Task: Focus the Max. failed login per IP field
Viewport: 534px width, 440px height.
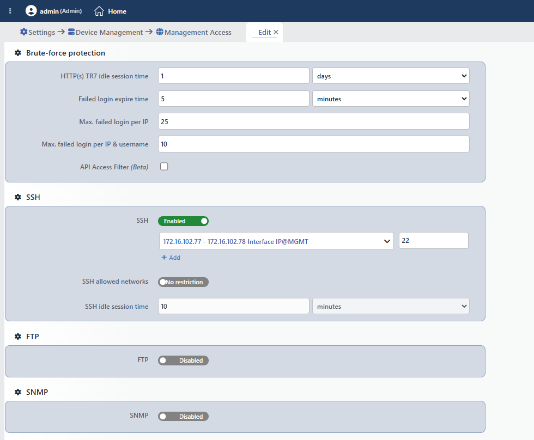Action: pyautogui.click(x=314, y=121)
